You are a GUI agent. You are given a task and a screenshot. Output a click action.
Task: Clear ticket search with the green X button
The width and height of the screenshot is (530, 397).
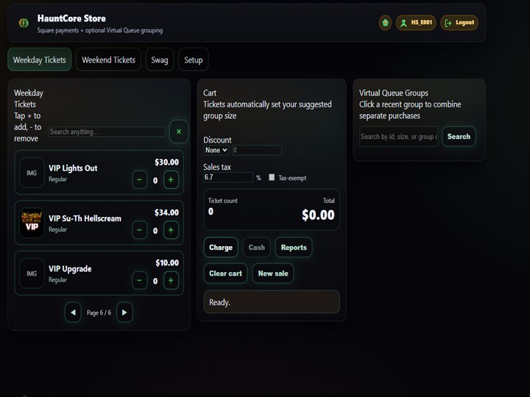179,132
